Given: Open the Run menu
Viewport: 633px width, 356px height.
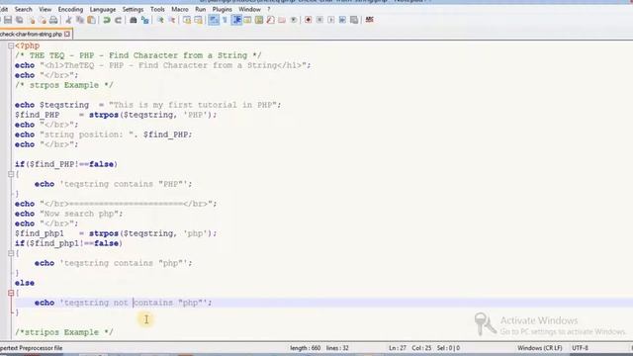Looking at the screenshot, I should tap(200, 9).
